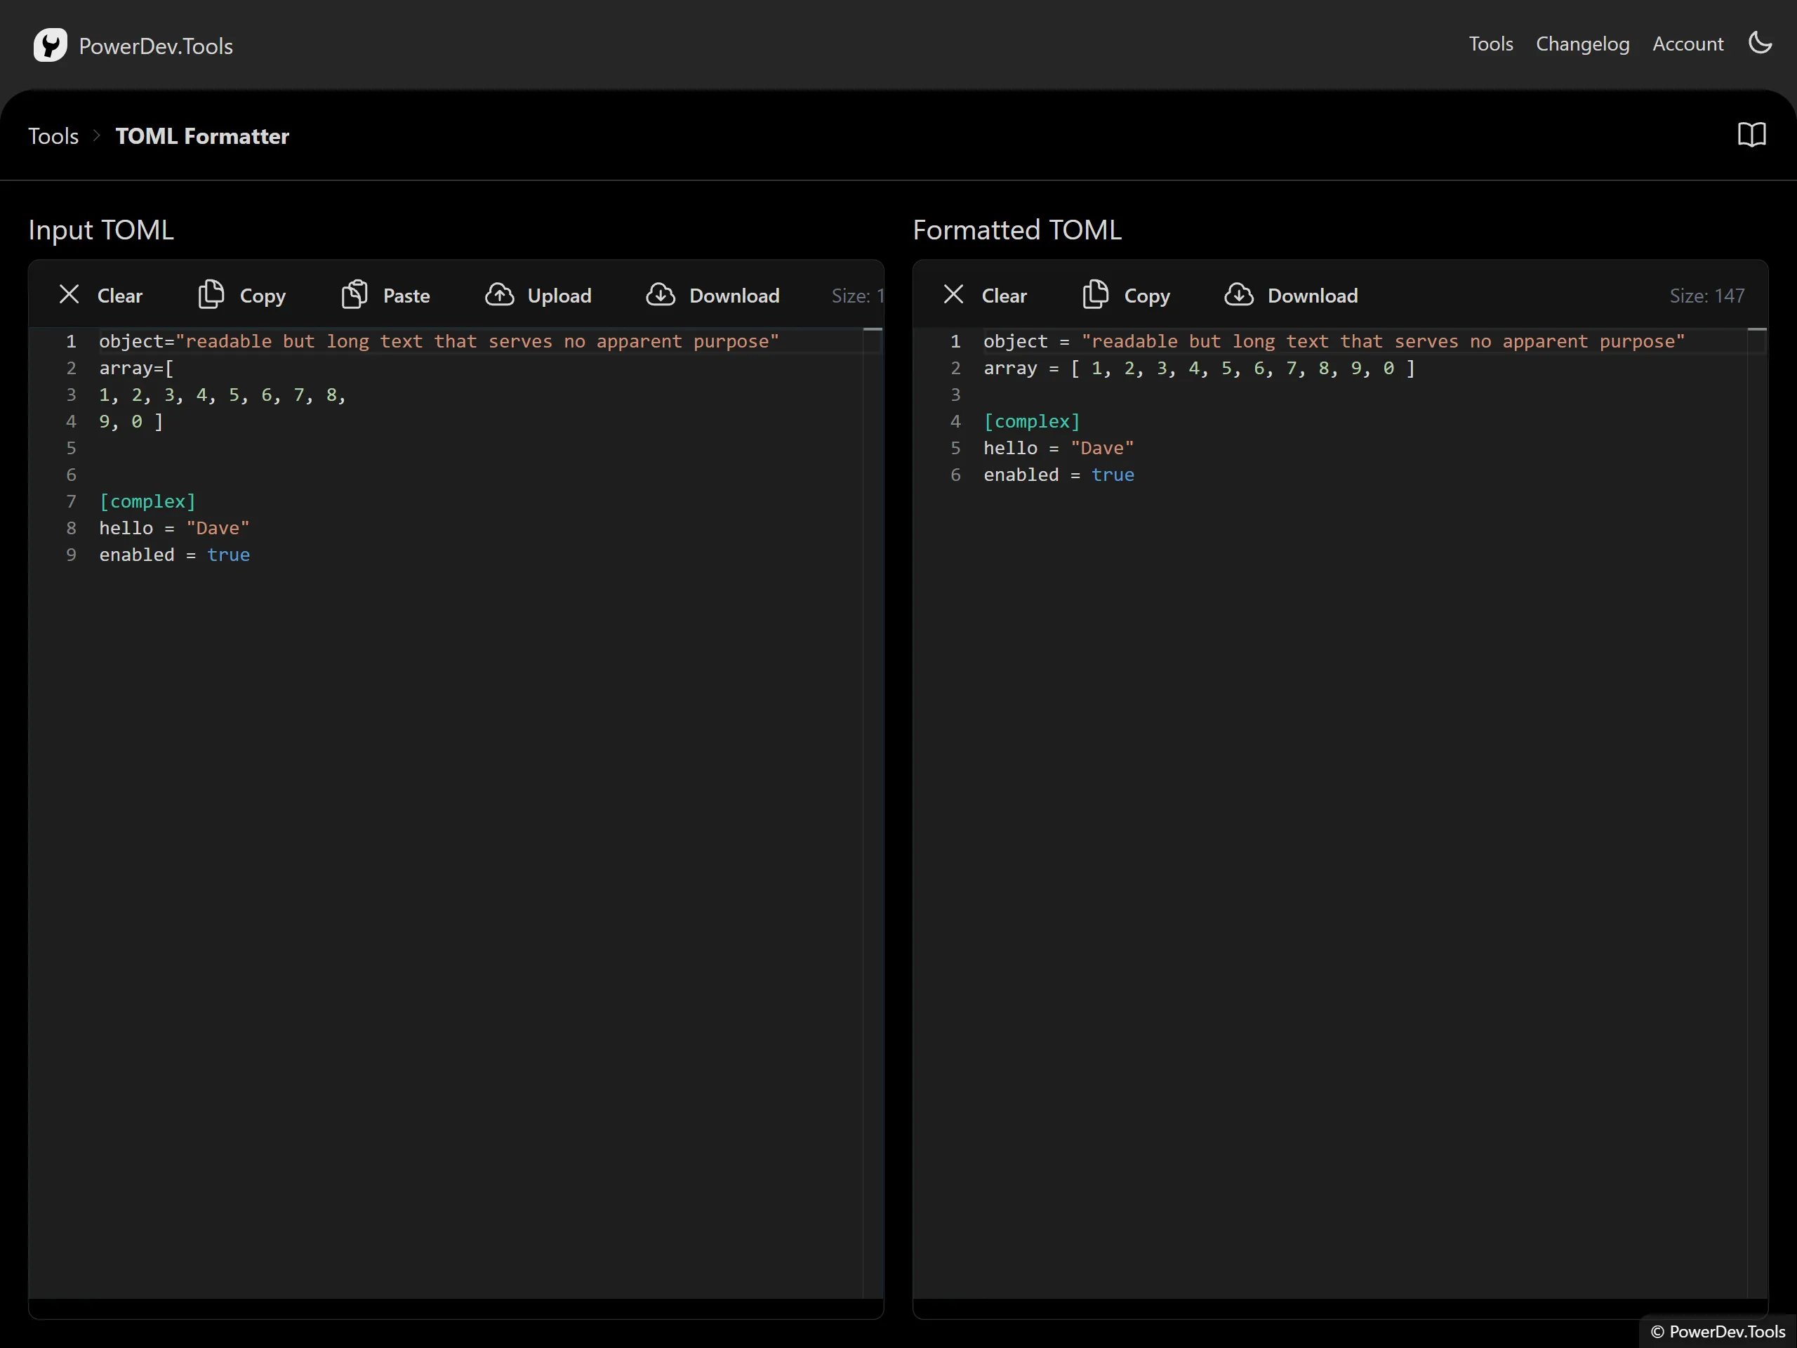Go to the Account page
1797x1348 pixels.
(1687, 44)
